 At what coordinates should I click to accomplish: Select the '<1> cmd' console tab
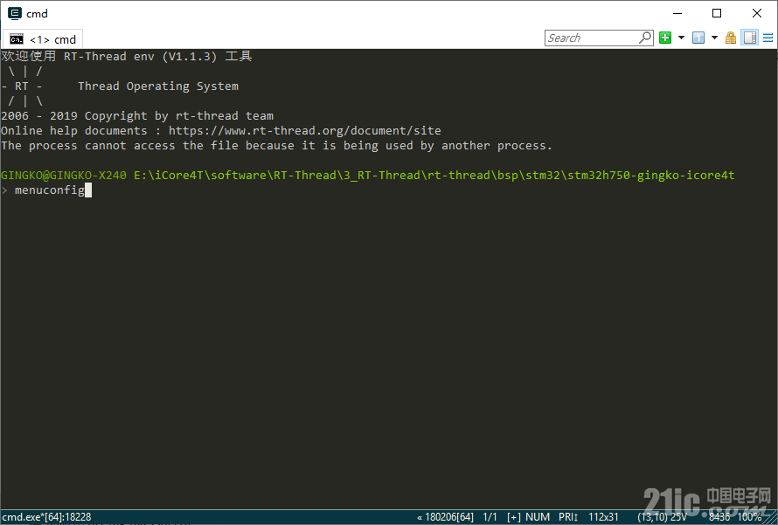tap(43, 39)
